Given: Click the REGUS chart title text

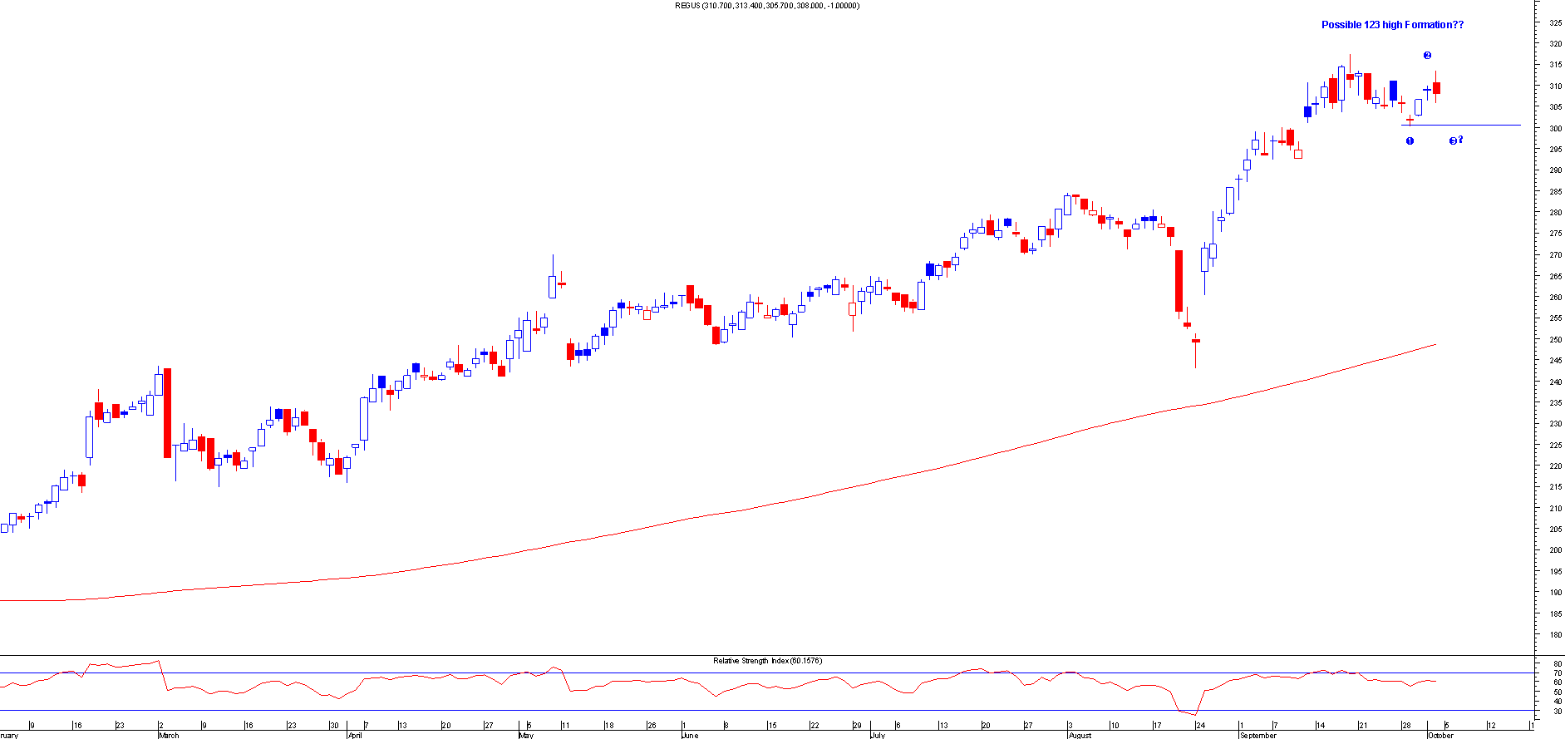Looking at the screenshot, I should [767, 6].
